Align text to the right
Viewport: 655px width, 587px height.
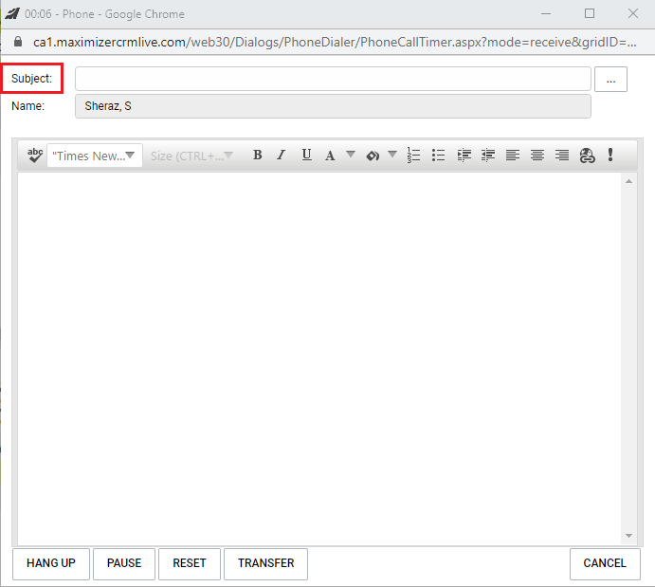562,156
